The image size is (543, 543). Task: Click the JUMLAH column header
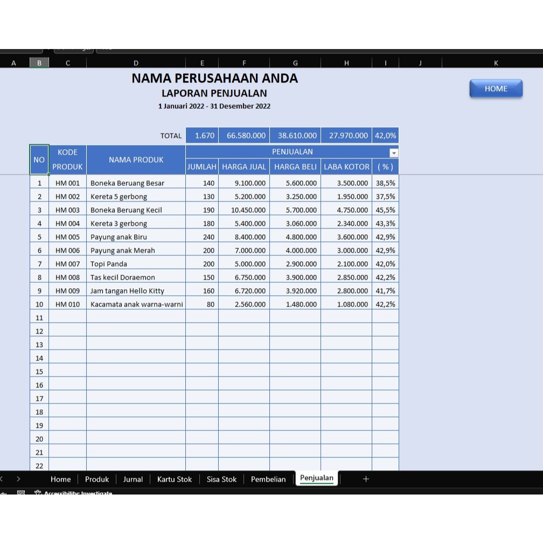coord(202,167)
